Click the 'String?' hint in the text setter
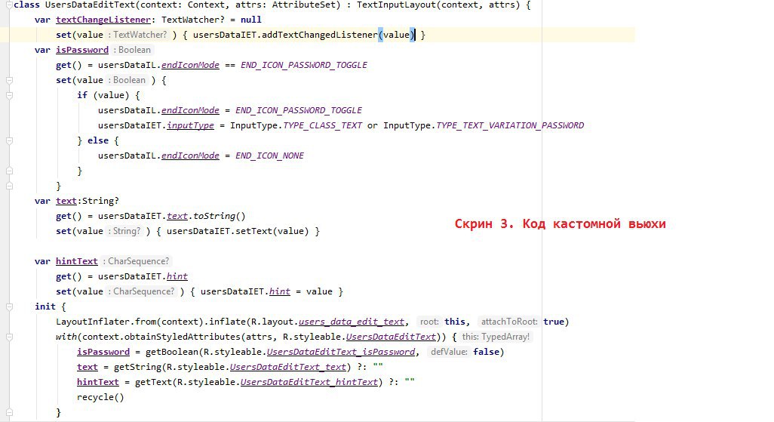The height and width of the screenshot is (422, 774). point(127,231)
